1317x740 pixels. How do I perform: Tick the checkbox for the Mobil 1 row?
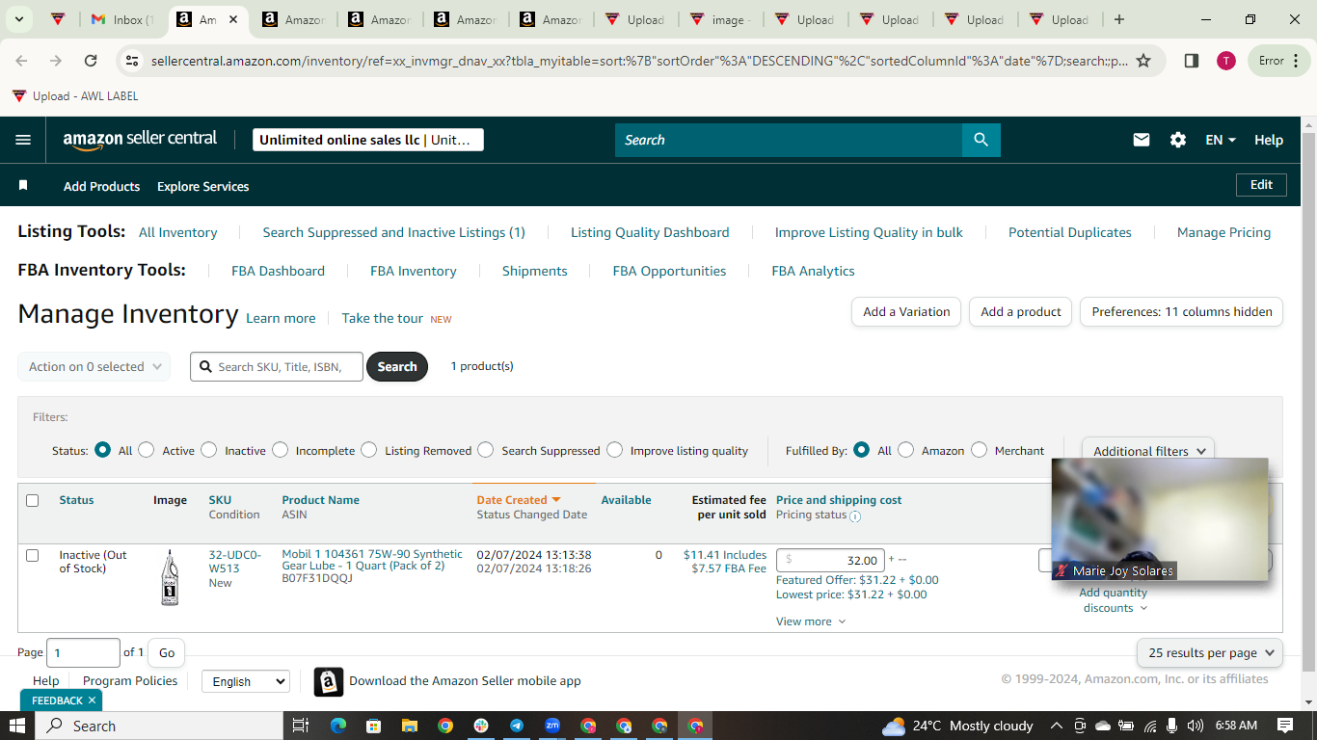coord(33,555)
